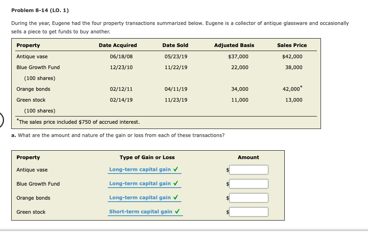Click the 'Date Sold' column header

coord(175,45)
